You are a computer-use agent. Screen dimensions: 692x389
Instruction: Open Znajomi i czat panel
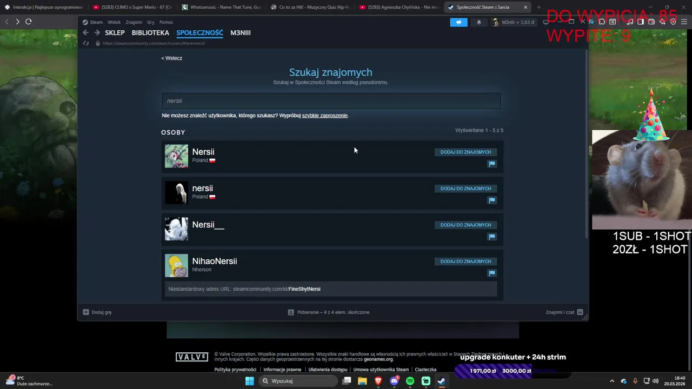[564, 312]
